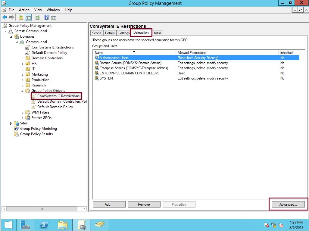This screenshot has width=309, height=231.
Task: Click the ENTERPRISE DOMAIN CONTROLLERS group icon
Action: [x=97, y=73]
